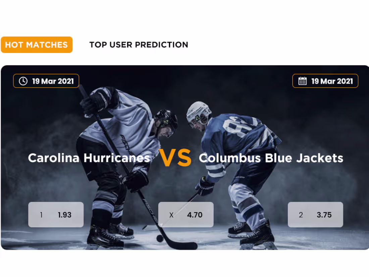The width and height of the screenshot is (369, 277).
Task: Open the Columbus Blue Jackets team name
Action: point(271,158)
